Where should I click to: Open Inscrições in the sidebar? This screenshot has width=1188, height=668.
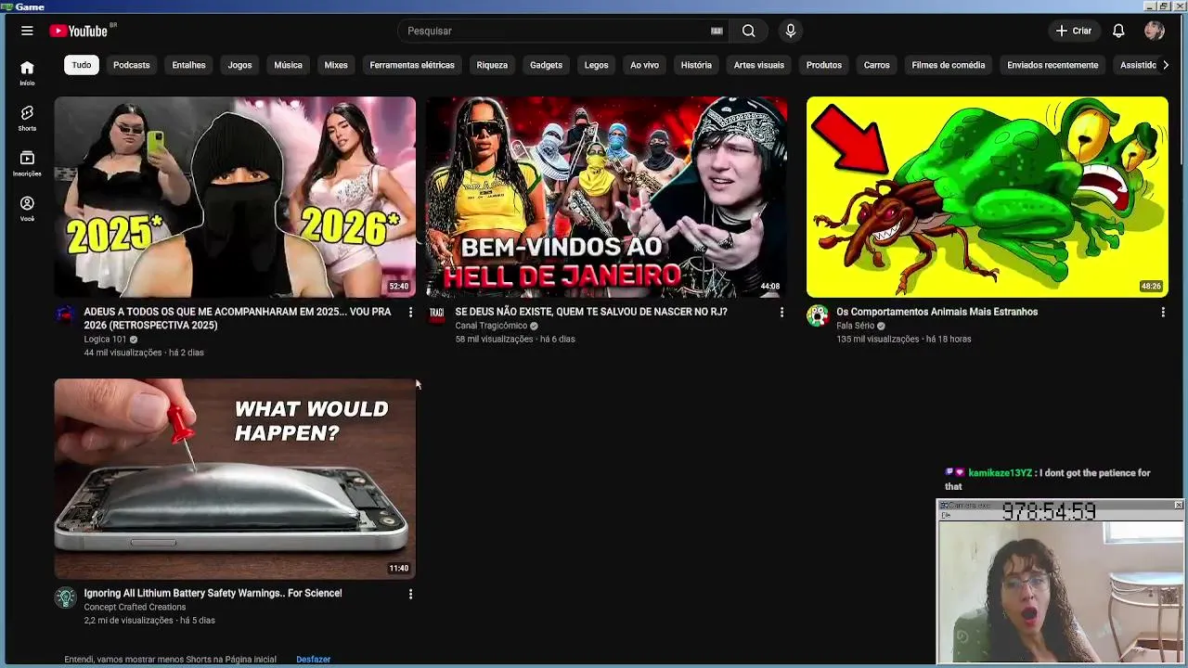click(x=27, y=163)
